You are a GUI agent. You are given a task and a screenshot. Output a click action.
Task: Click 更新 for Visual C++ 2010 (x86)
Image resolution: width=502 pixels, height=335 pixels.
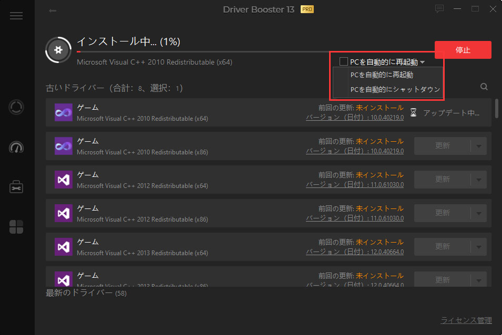click(x=443, y=146)
